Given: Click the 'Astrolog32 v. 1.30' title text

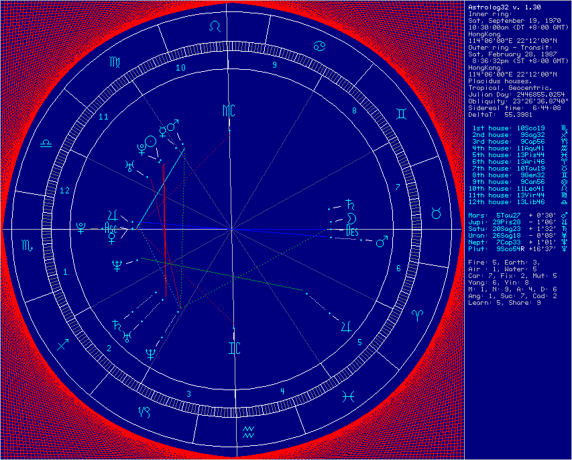Looking at the screenshot, I should [500, 6].
